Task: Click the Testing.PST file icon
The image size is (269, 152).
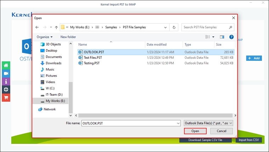Action: (x=80, y=63)
